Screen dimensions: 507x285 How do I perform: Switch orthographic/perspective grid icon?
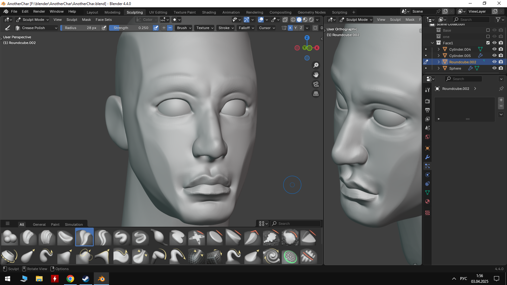pyautogui.click(x=316, y=94)
